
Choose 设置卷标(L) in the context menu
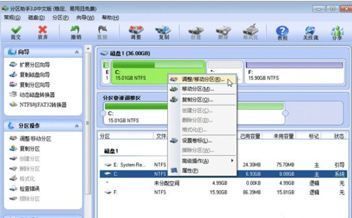202,141
